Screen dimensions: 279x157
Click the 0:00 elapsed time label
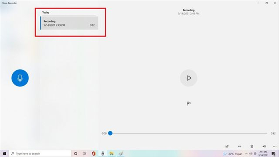[x=104, y=133]
